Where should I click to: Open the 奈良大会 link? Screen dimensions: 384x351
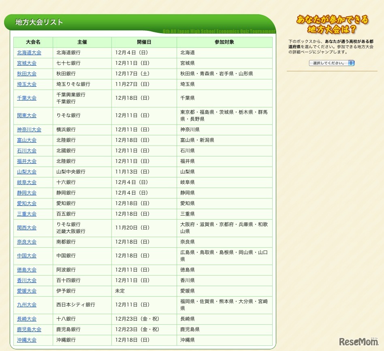27,242
